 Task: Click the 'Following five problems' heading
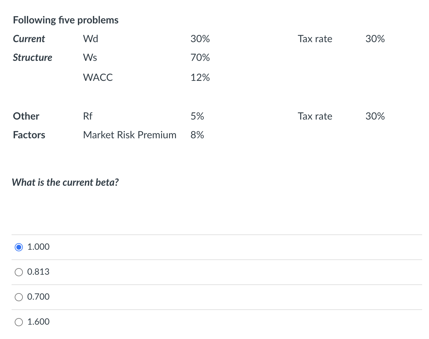click(x=66, y=20)
